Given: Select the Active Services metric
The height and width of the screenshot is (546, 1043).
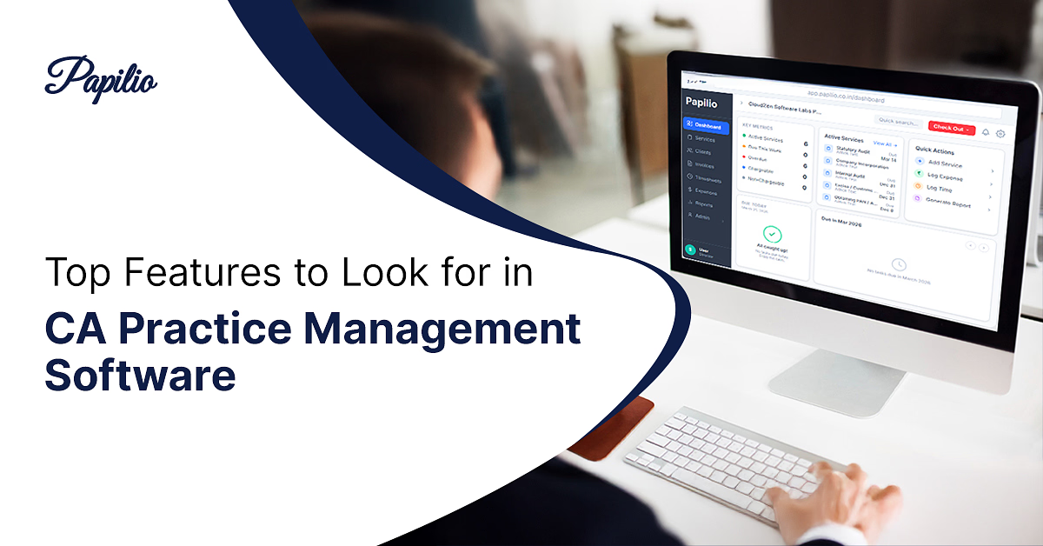Looking at the screenshot, I should [774, 140].
